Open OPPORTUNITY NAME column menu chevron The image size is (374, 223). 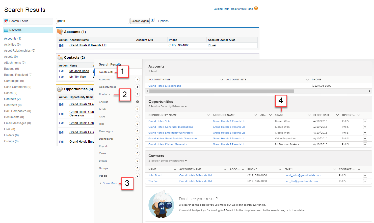click(x=208, y=115)
